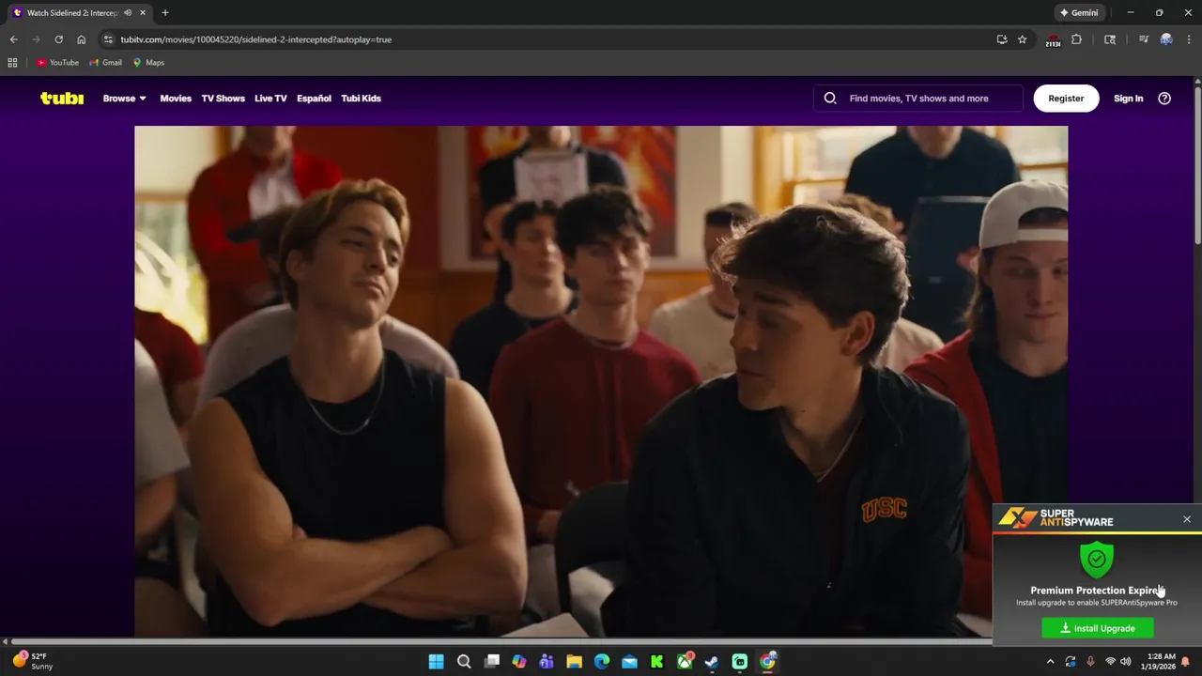
Task: Click the video player to pause
Action: tap(601, 381)
